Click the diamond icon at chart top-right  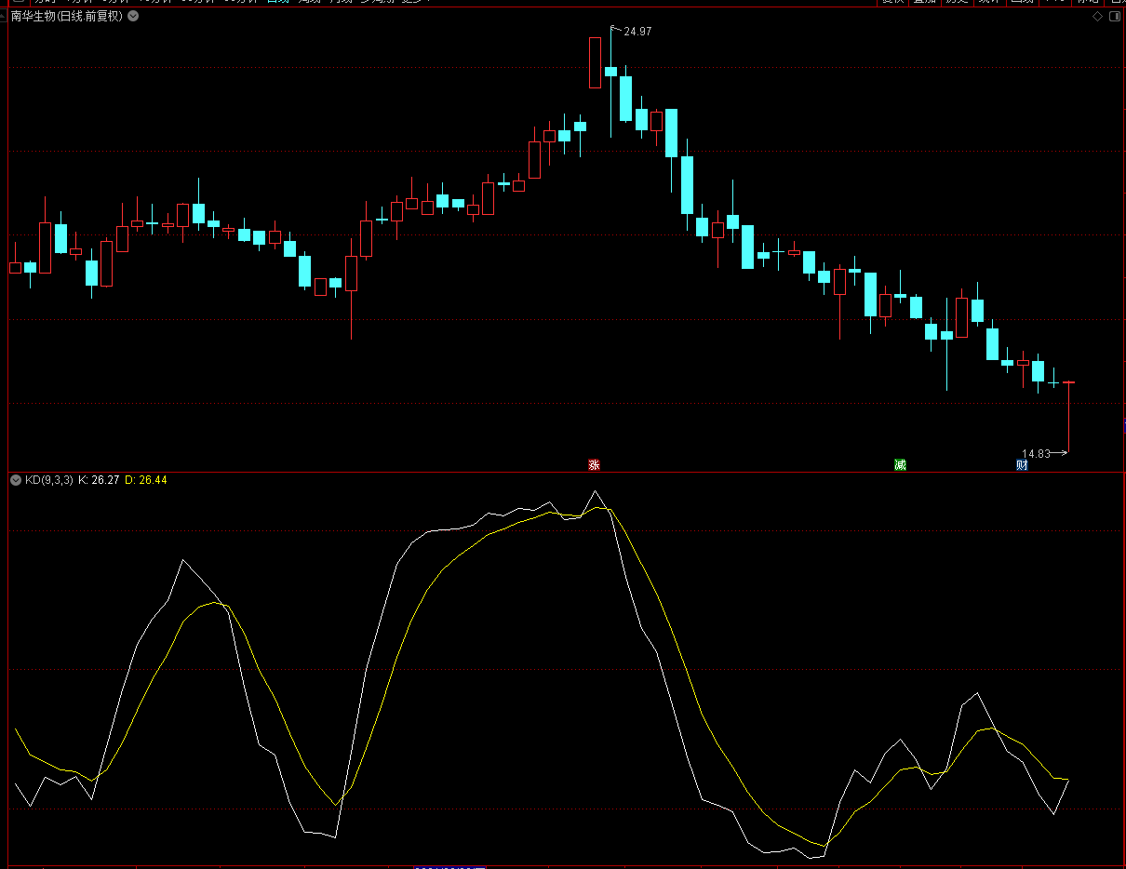[x=1097, y=16]
